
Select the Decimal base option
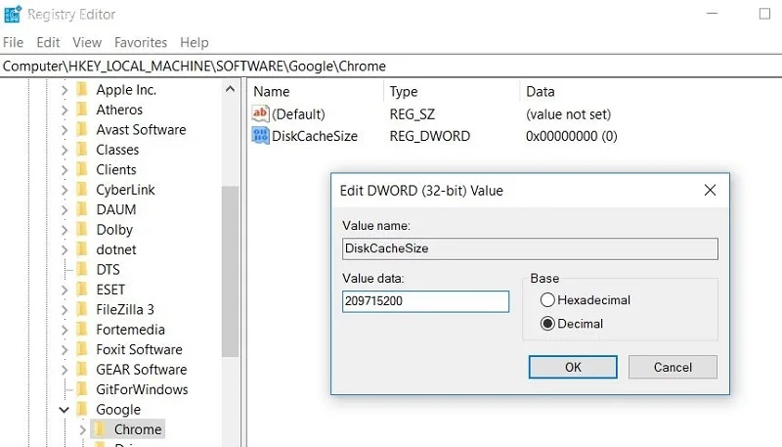point(547,324)
